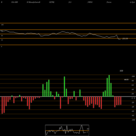The width and height of the screenshot is (136, 136).
Task: Click the RSI axis label 50
Action: pyautogui.click(x=2, y=36)
